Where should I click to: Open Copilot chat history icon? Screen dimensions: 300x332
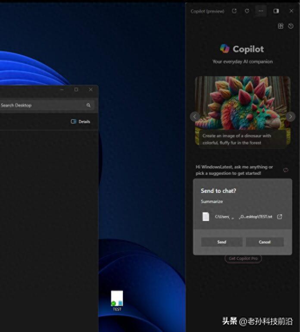[291, 26]
